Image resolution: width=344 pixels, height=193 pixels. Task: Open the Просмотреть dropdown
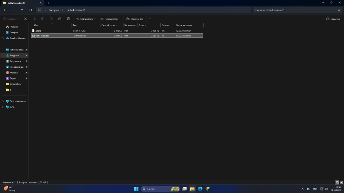click(x=110, y=19)
